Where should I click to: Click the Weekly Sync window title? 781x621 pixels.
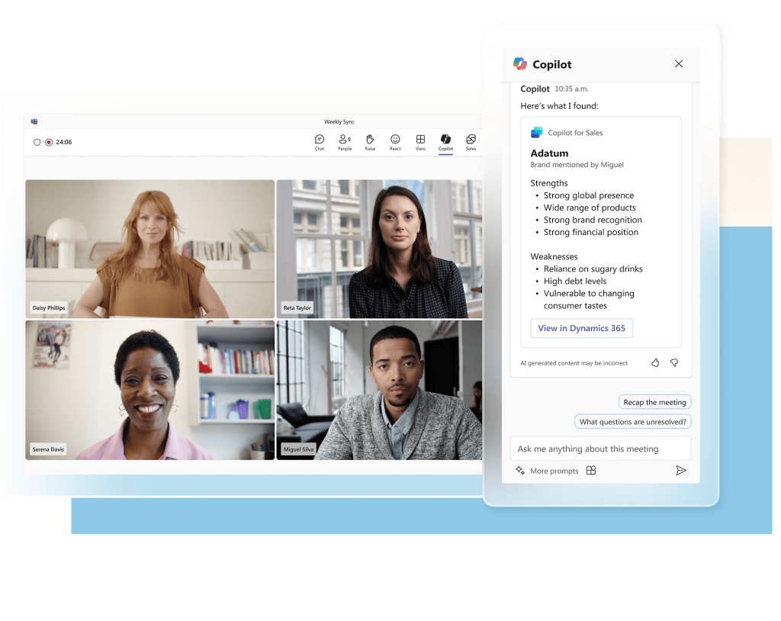click(339, 121)
